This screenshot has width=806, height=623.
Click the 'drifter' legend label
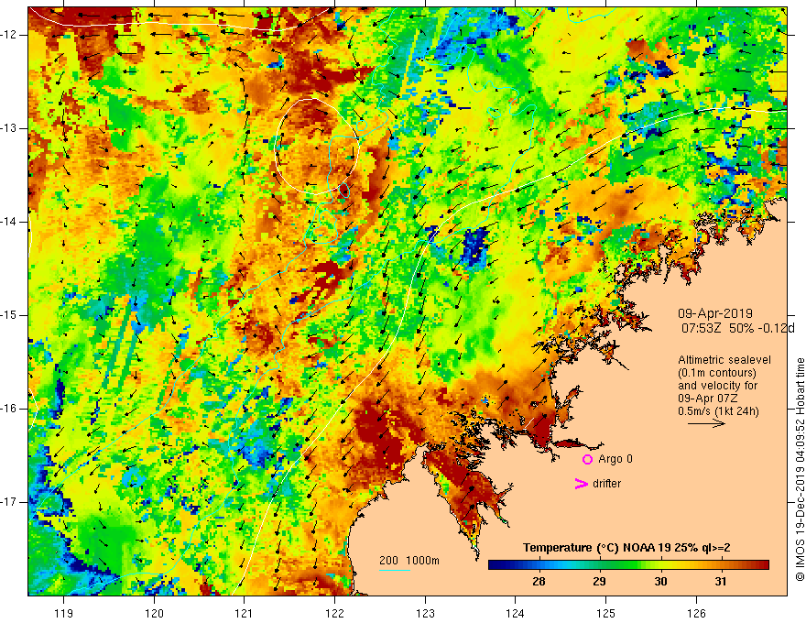click(606, 484)
